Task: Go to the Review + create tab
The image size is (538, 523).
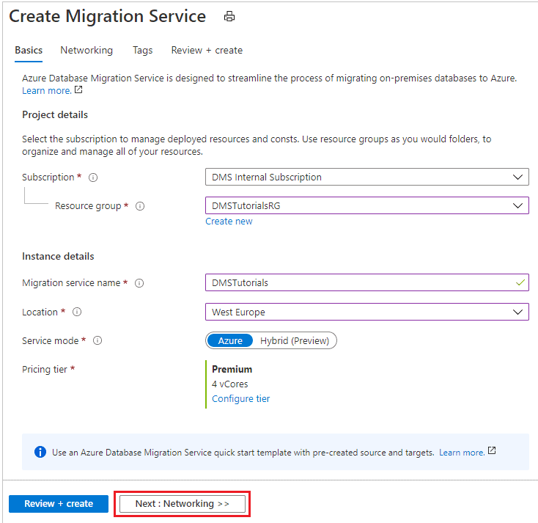Action: coord(207,51)
